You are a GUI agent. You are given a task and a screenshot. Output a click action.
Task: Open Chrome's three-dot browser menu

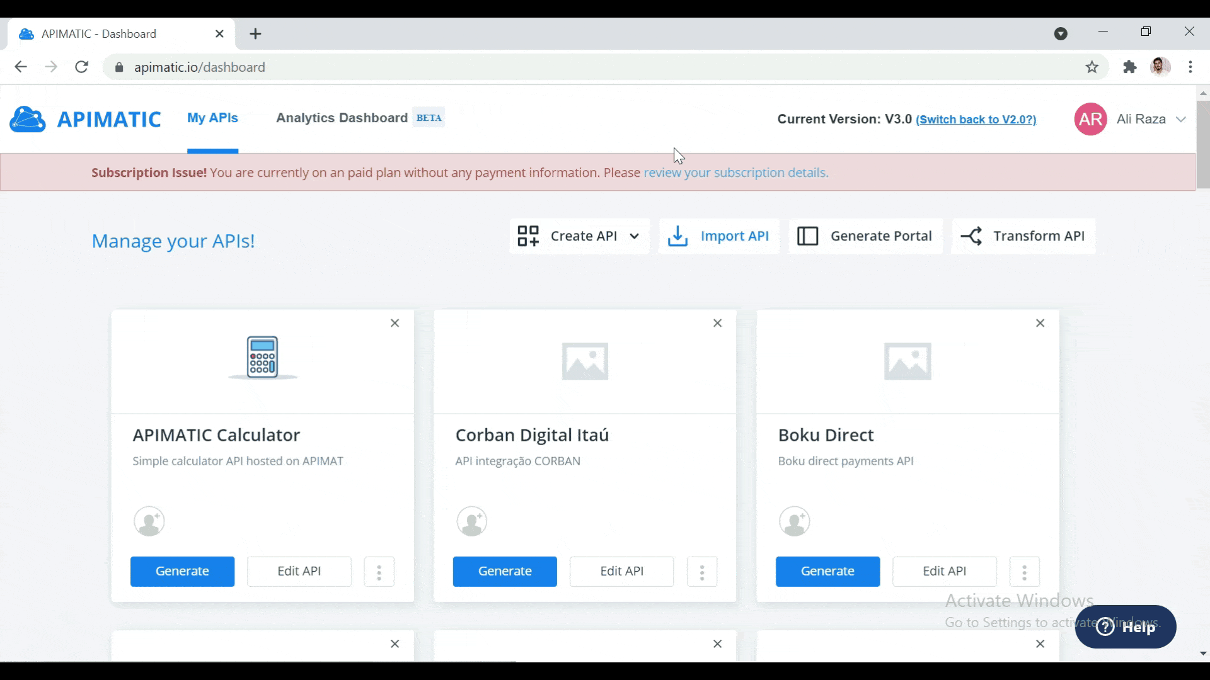tap(1191, 67)
